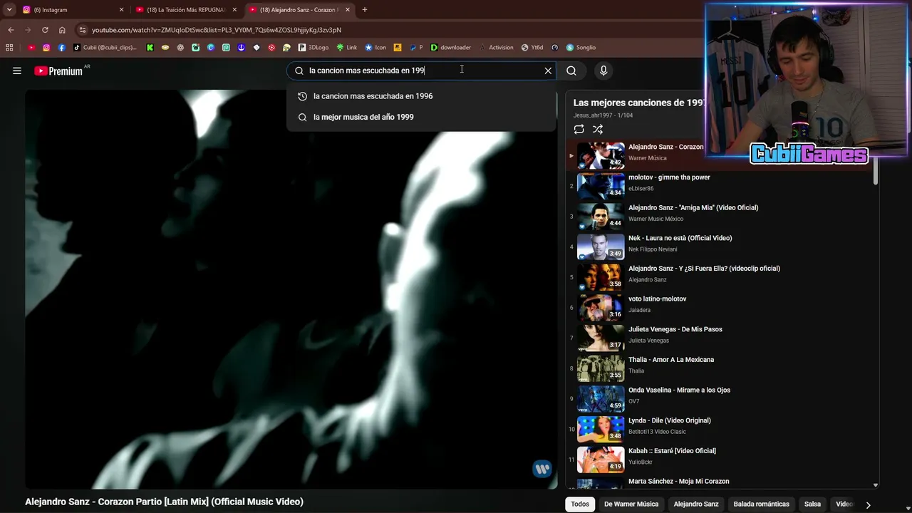The height and width of the screenshot is (513, 912).
Task: Open a new browser tab
Action: pos(365,10)
